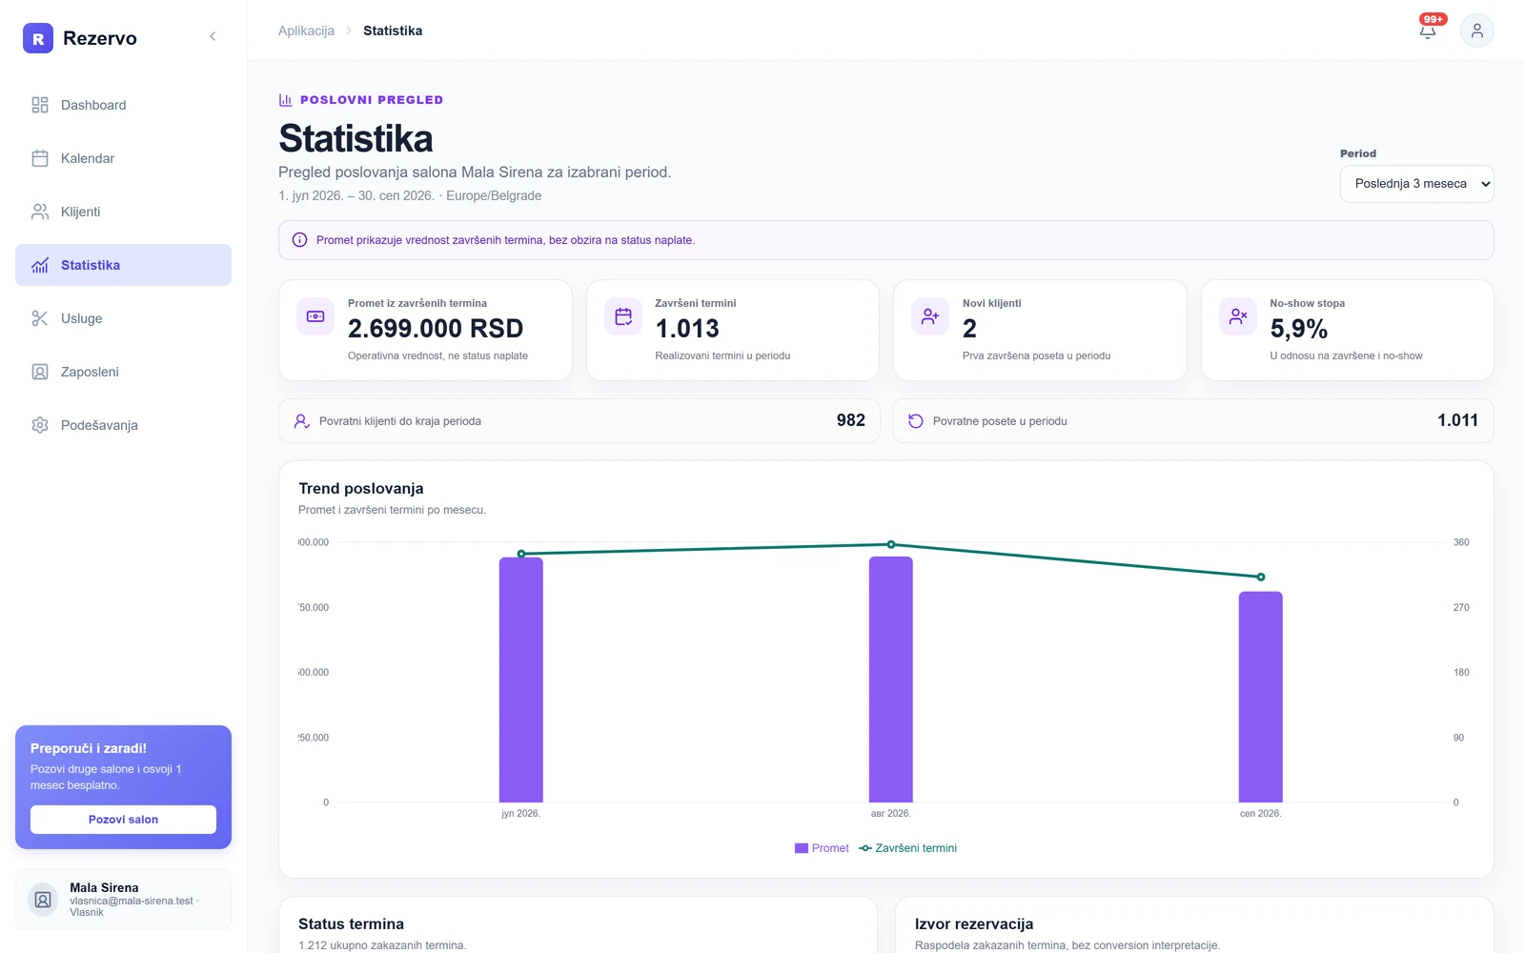Image resolution: width=1525 pixels, height=953 pixels.
Task: Click the Povratni klijenti person icon
Action: tap(301, 421)
